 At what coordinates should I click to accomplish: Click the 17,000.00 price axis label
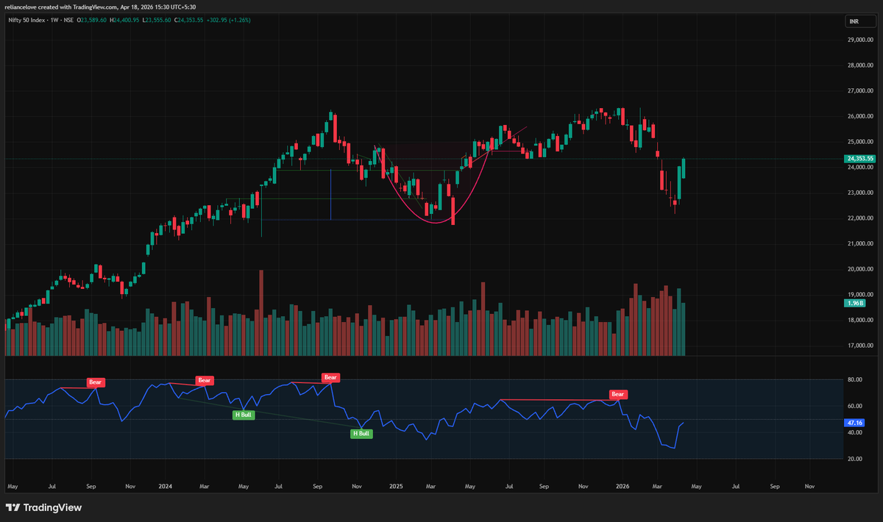(859, 346)
